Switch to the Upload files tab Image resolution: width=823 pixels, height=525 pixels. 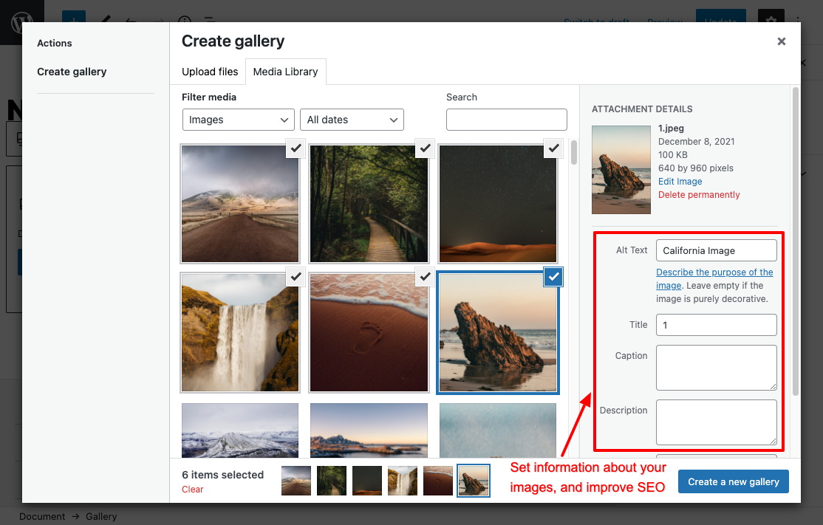tap(210, 72)
